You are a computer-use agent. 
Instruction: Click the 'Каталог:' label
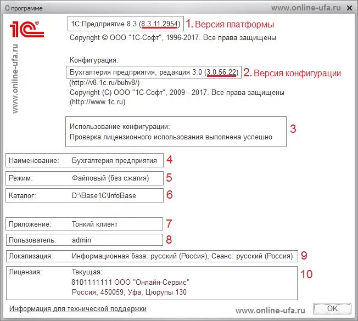[x=22, y=195]
